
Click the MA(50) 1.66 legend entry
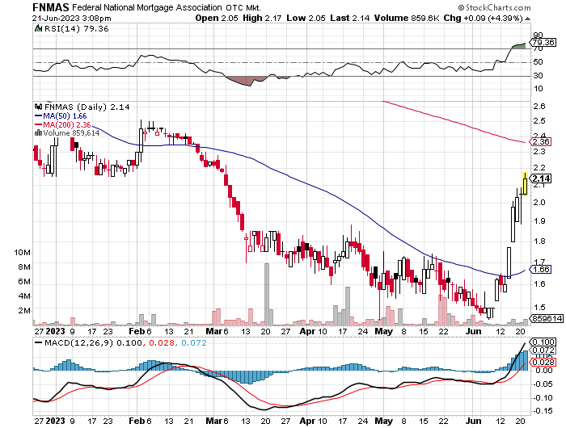[x=61, y=116]
